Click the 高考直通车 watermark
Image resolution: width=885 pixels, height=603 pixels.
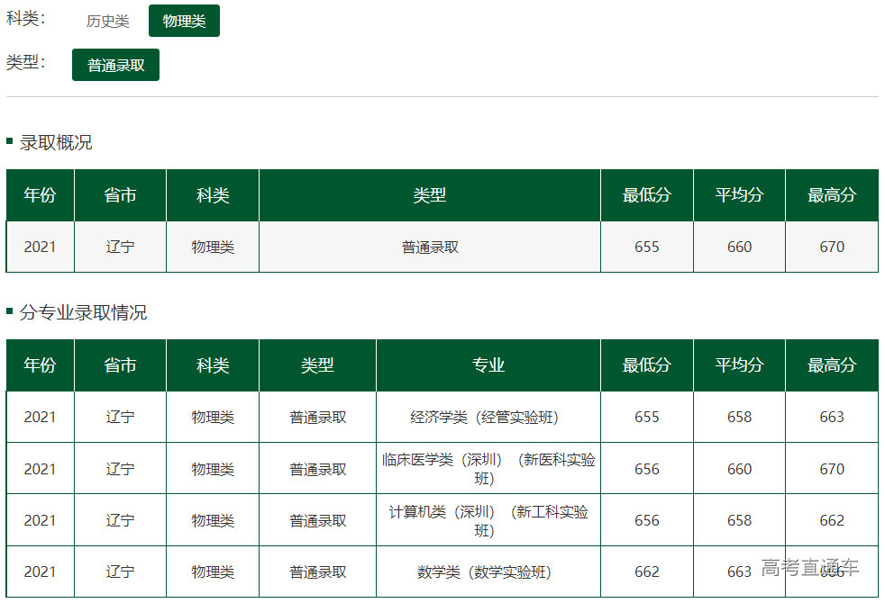coord(809,568)
